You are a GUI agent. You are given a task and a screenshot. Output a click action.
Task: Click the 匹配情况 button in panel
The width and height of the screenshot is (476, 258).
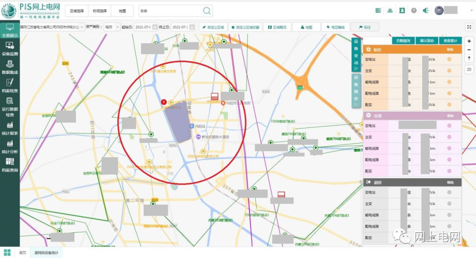pos(403,41)
